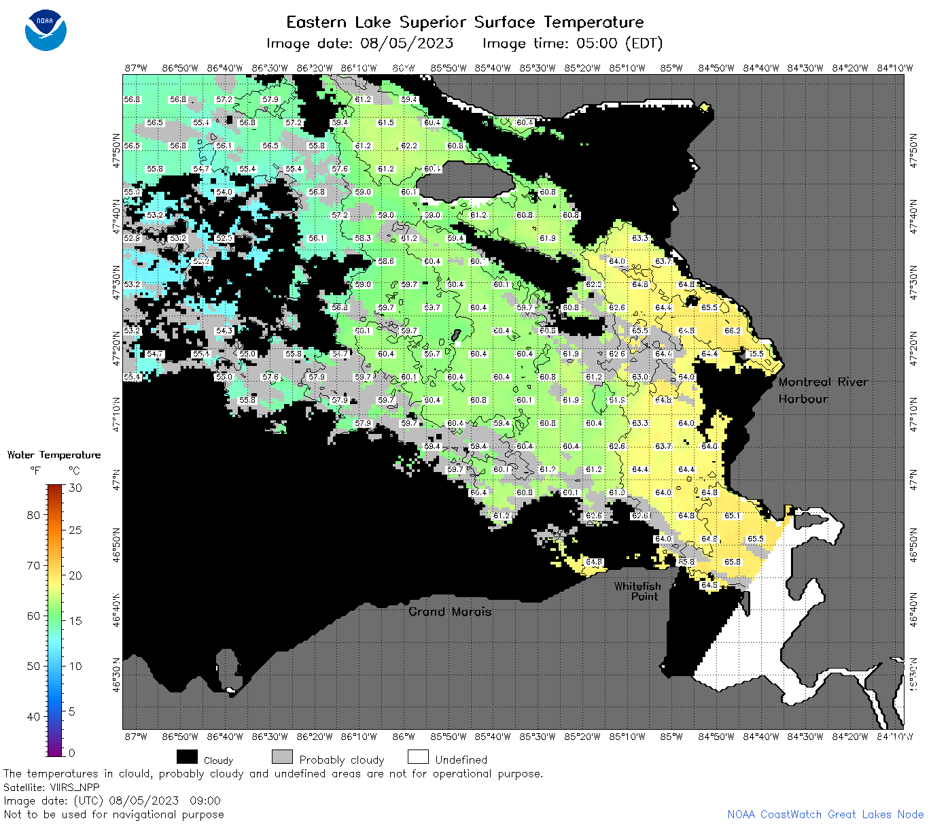The width and height of the screenshot is (931, 825).
Task: Click the Satellite: VIIRS_NPP text line
Action: click(x=52, y=788)
